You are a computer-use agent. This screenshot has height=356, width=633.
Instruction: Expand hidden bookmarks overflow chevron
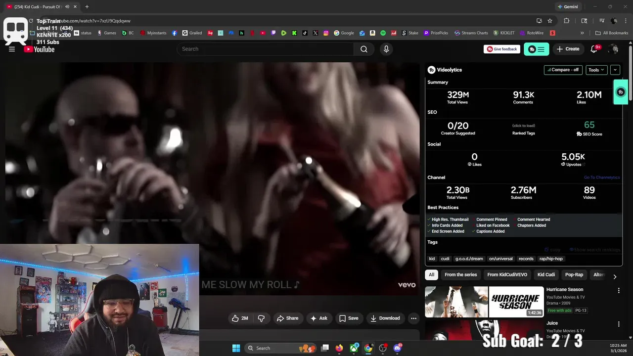tap(582, 33)
